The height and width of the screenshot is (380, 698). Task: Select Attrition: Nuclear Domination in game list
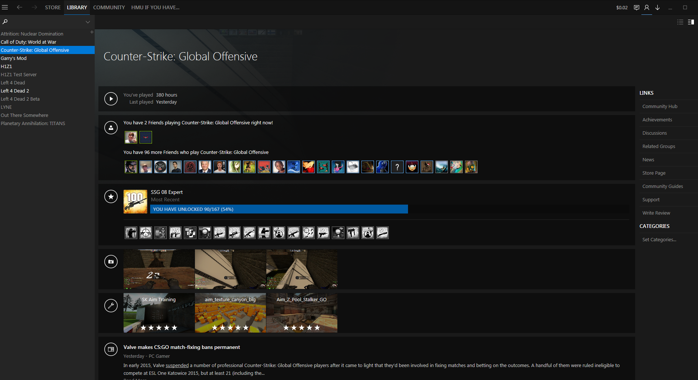47,34
